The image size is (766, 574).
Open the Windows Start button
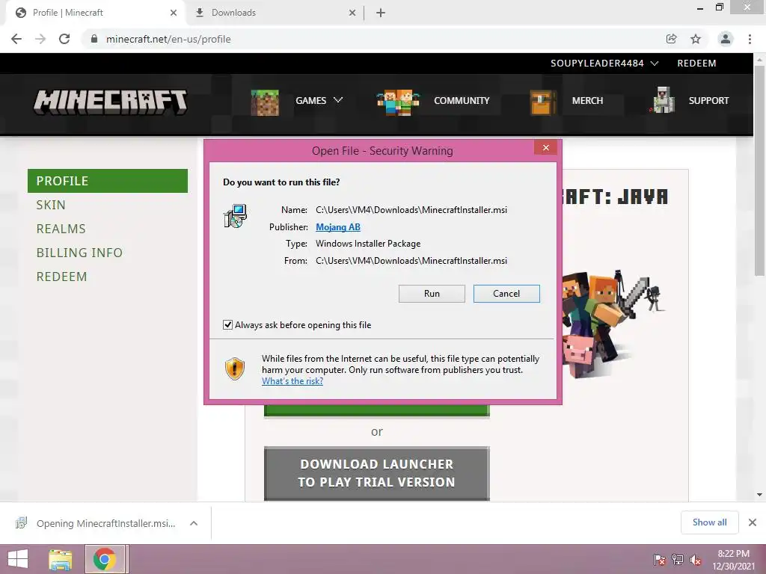pos(18,559)
